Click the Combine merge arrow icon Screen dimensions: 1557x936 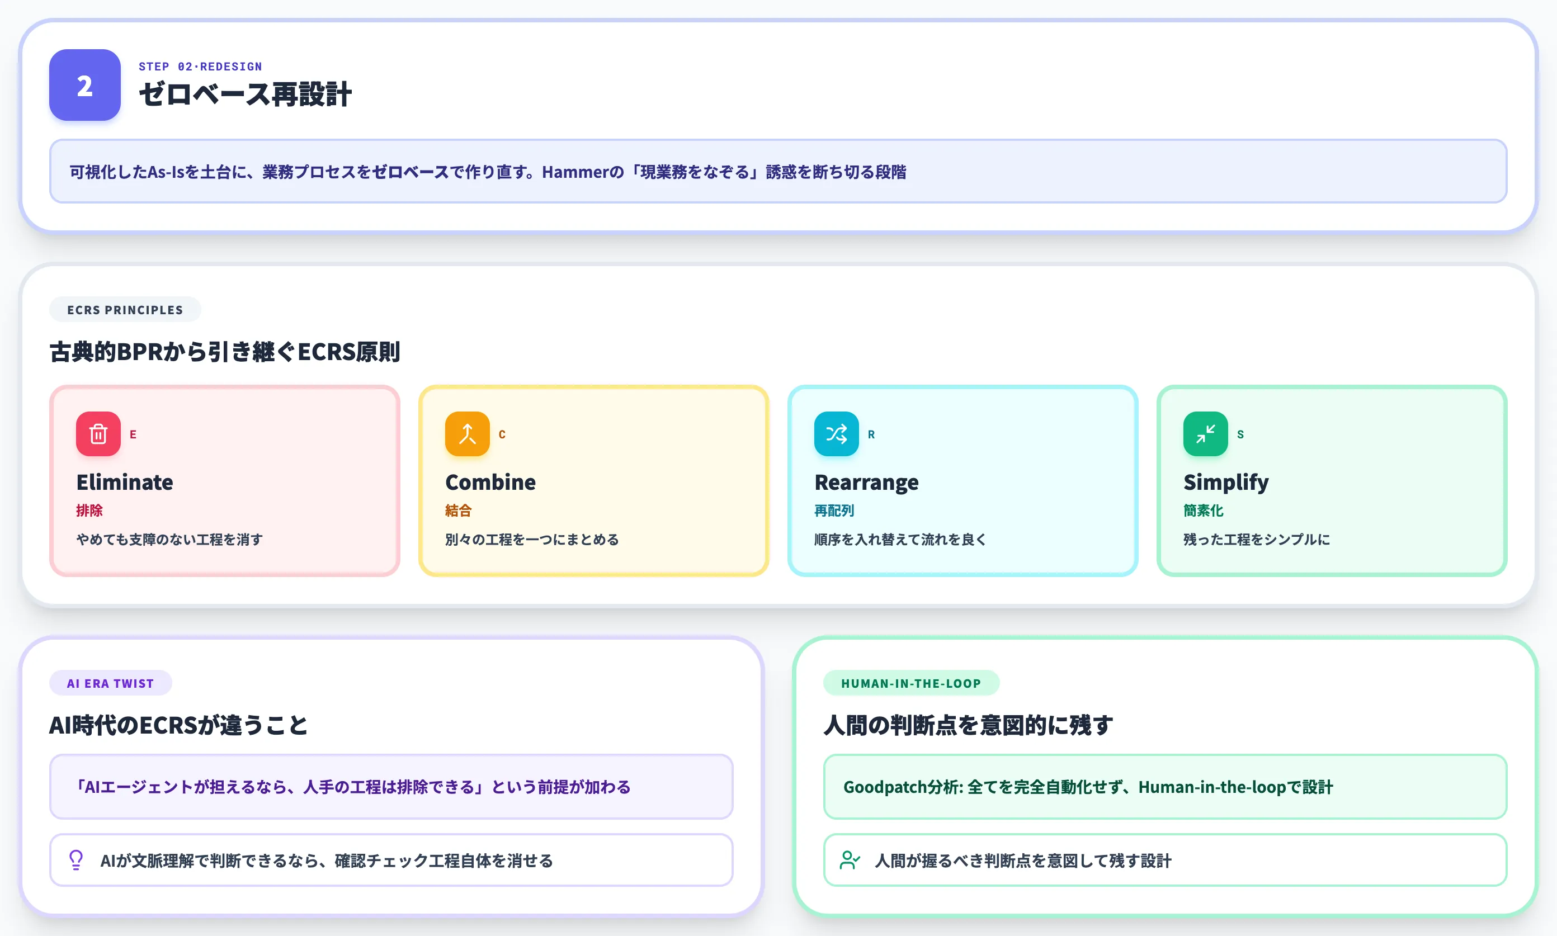(467, 434)
